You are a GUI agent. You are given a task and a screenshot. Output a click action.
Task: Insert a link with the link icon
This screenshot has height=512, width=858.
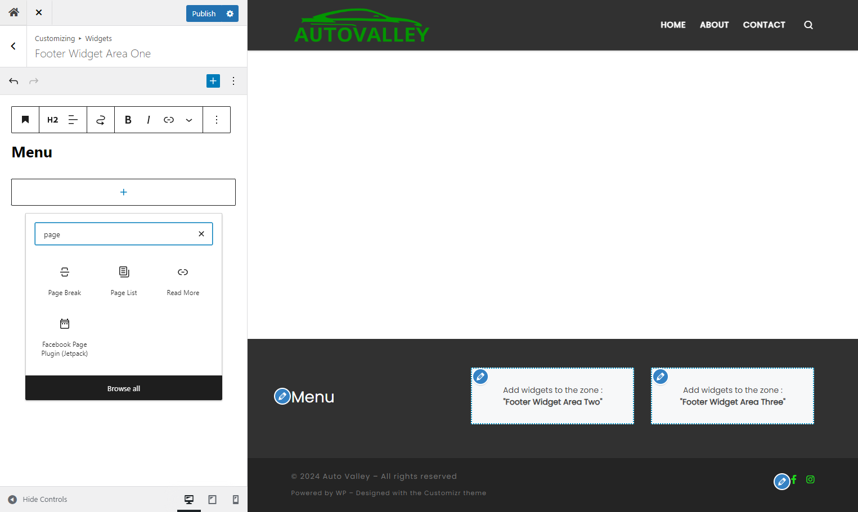coord(169,120)
